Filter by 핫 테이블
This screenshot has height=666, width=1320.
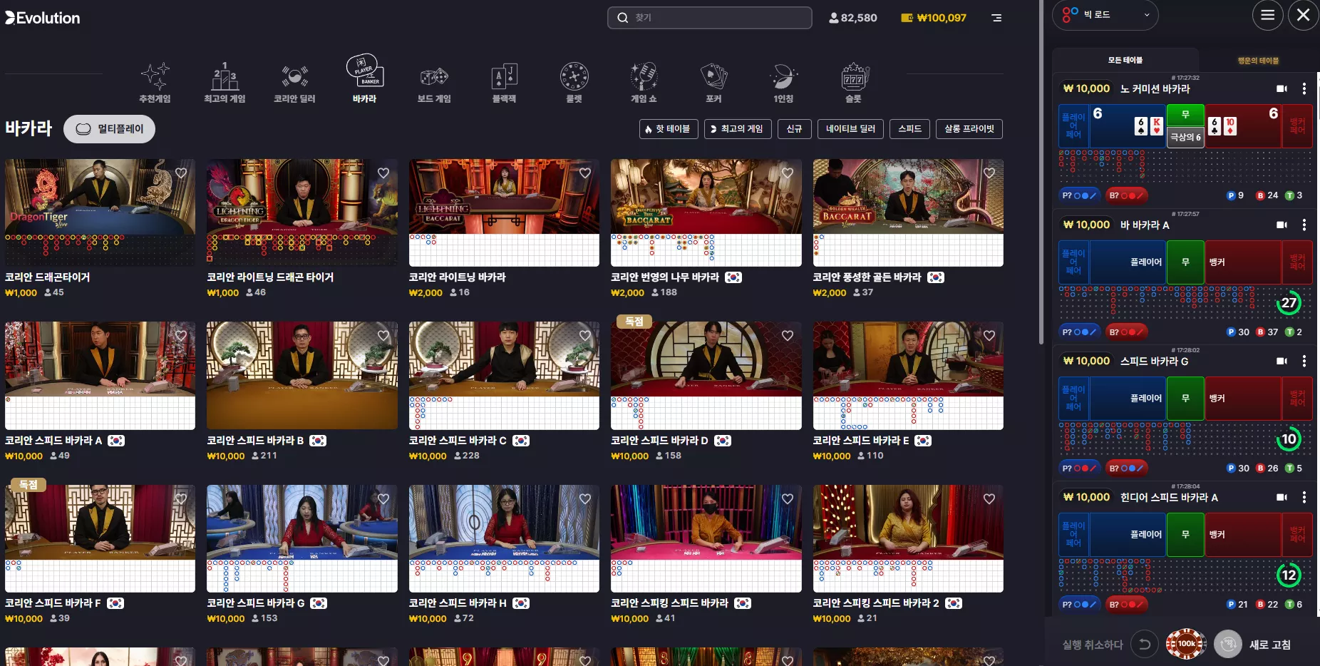coord(669,129)
